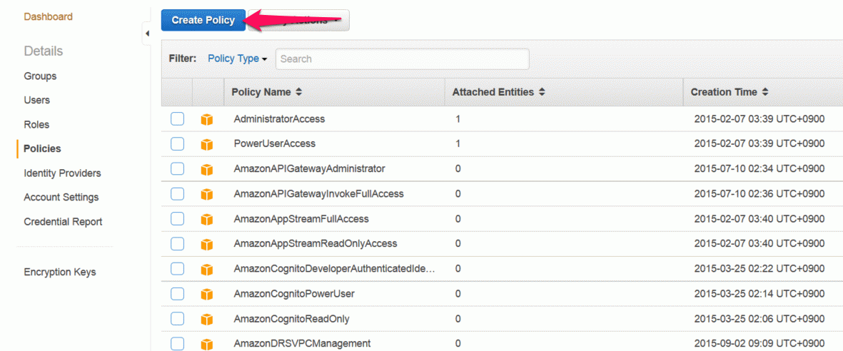Click the AmazonAppStreamReadOnlyAccess box icon

tap(207, 244)
